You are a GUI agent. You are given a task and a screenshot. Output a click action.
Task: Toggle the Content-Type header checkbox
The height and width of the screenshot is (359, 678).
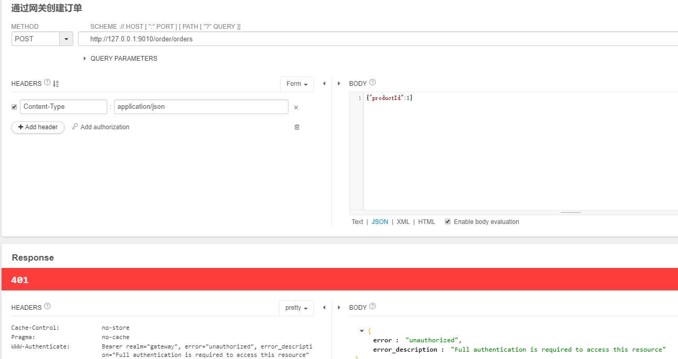14,107
